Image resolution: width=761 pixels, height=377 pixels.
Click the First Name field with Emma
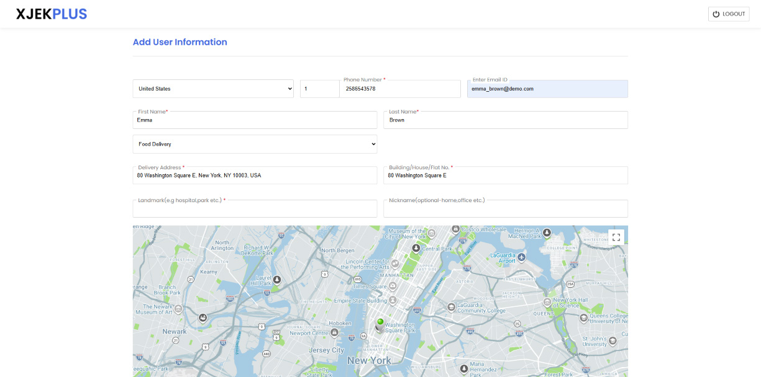[x=255, y=120]
